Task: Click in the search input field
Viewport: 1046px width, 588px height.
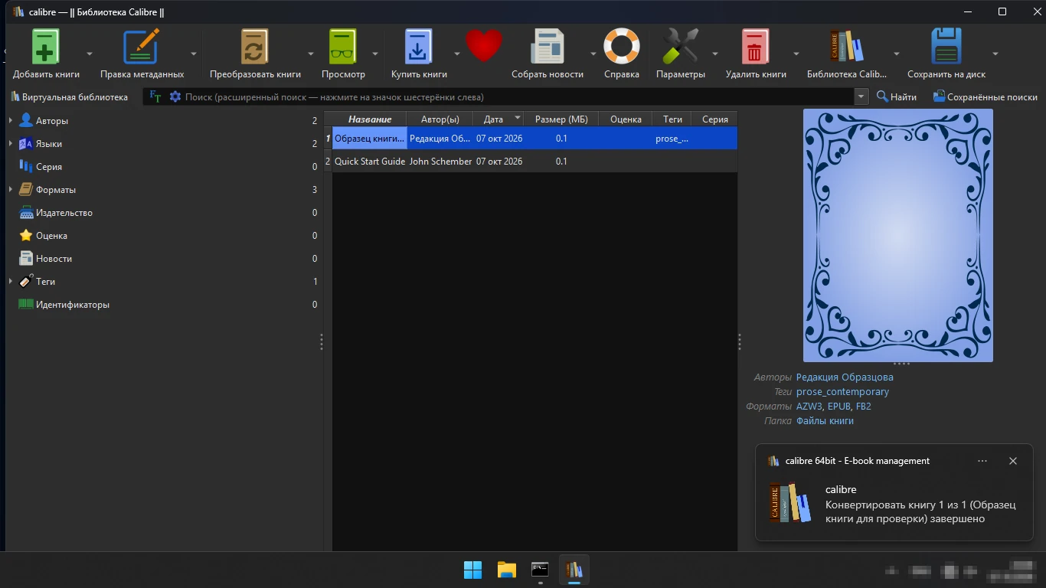Action: tap(518, 97)
